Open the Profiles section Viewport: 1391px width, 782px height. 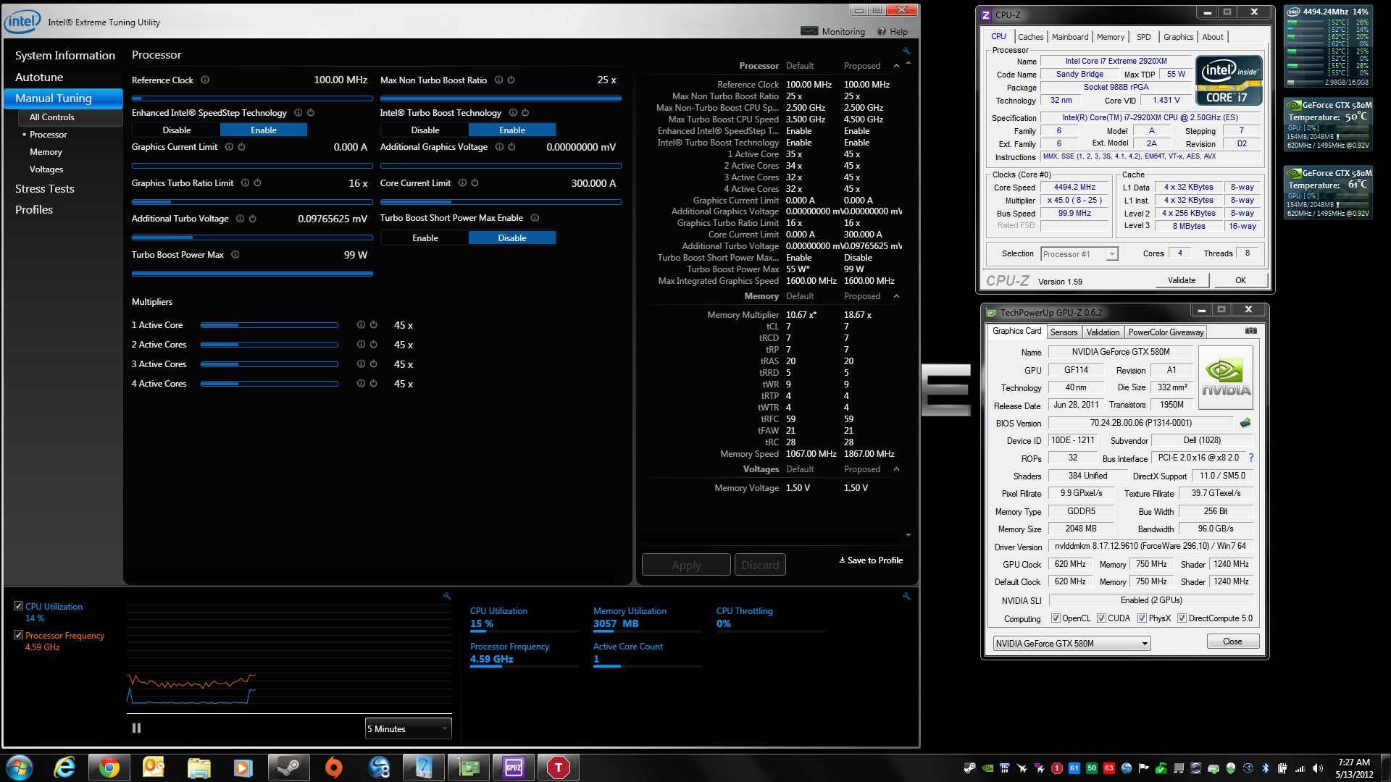click(34, 210)
